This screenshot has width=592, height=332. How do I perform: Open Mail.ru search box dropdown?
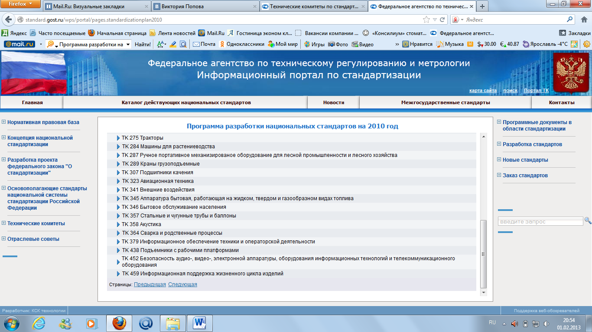[127, 44]
